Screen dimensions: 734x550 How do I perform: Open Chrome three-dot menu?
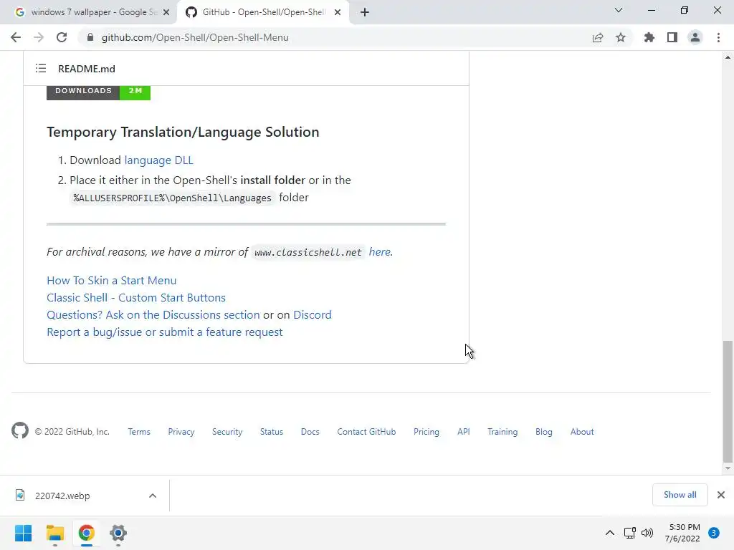tap(718, 37)
